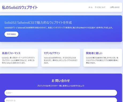Click description text under モダンなデザイン
123x102 pixels.
click(61, 60)
